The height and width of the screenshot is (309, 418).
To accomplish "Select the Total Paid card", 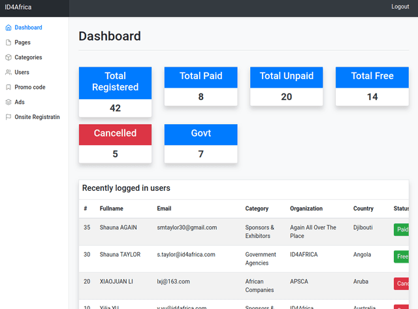I will pos(201,86).
